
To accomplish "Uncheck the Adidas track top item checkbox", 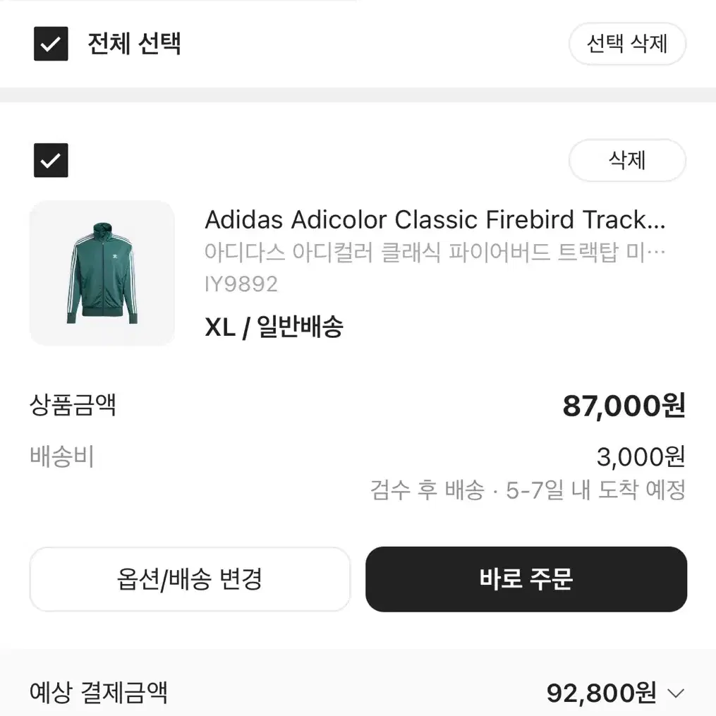I will [51, 160].
